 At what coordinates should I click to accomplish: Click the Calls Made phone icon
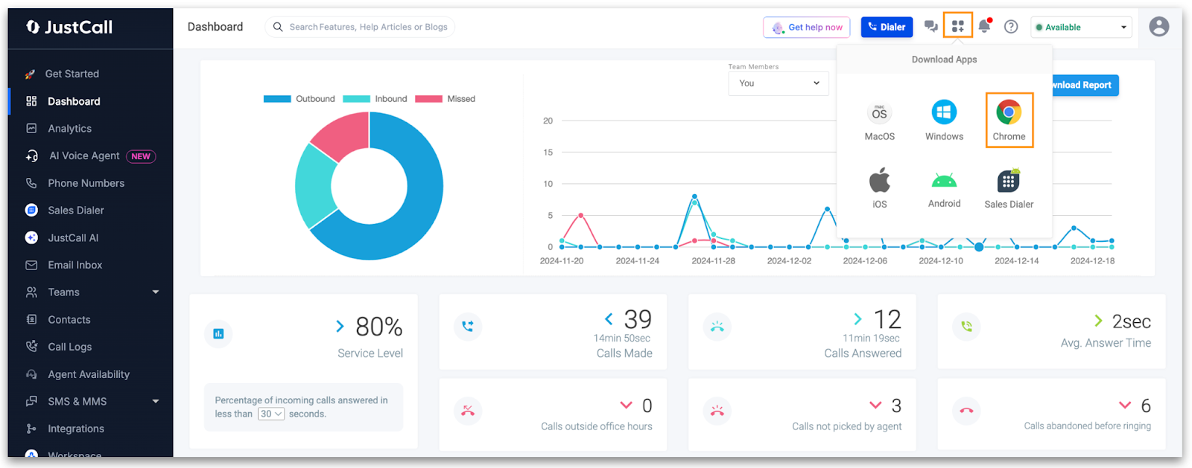point(468,326)
